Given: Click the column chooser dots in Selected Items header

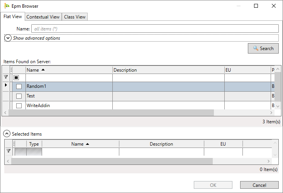Looking at the screenshot, I should click(15, 144).
